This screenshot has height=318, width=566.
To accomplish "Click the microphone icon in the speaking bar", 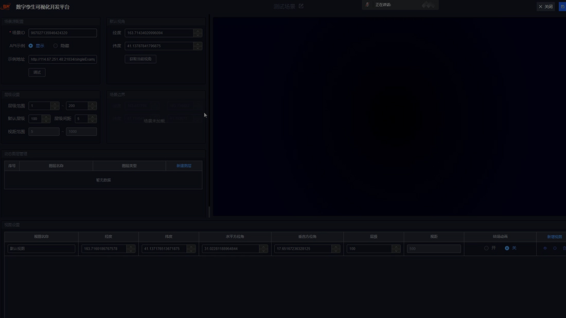I will 367,5.
